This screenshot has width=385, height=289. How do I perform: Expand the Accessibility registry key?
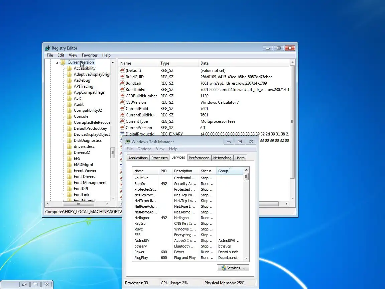(x=63, y=69)
